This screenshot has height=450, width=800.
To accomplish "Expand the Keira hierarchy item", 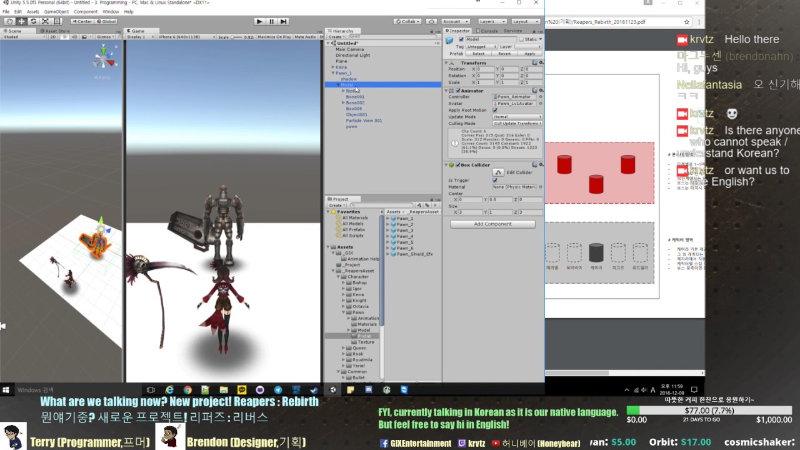I will pyautogui.click(x=334, y=67).
